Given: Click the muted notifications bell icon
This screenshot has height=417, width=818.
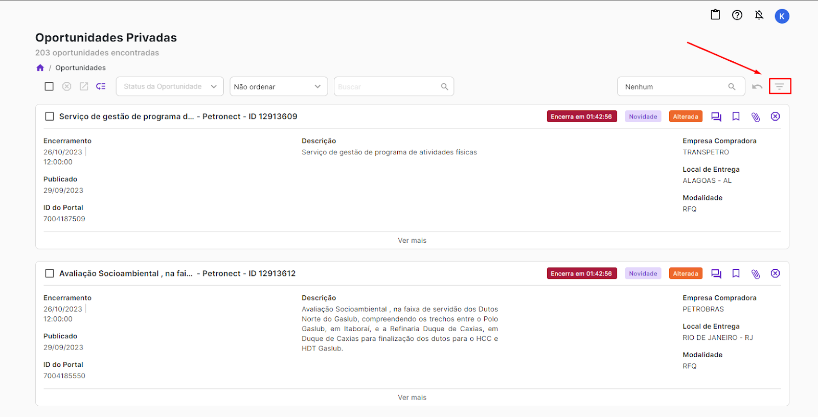Looking at the screenshot, I should click(x=759, y=15).
